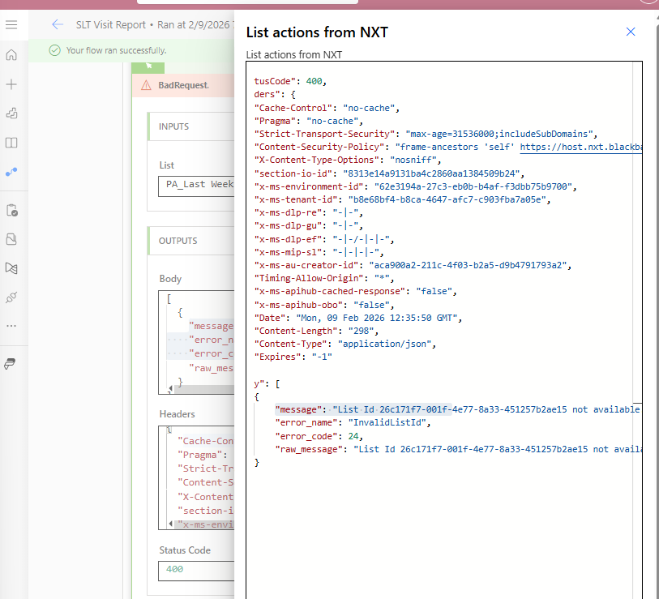Image resolution: width=659 pixels, height=599 pixels.
Task: Open the hamburger navigation menu
Action: pos(11,25)
